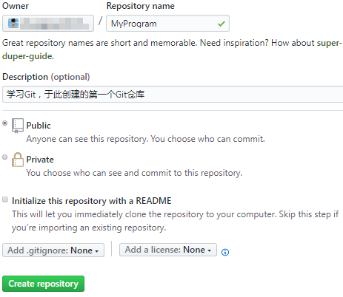This screenshot has height=297, width=343.
Task: Focus the Repository name field
Action: [x=167, y=24]
